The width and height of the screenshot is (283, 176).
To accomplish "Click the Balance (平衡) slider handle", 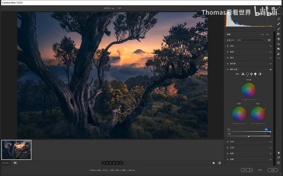I will pyautogui.click(x=249, y=136).
